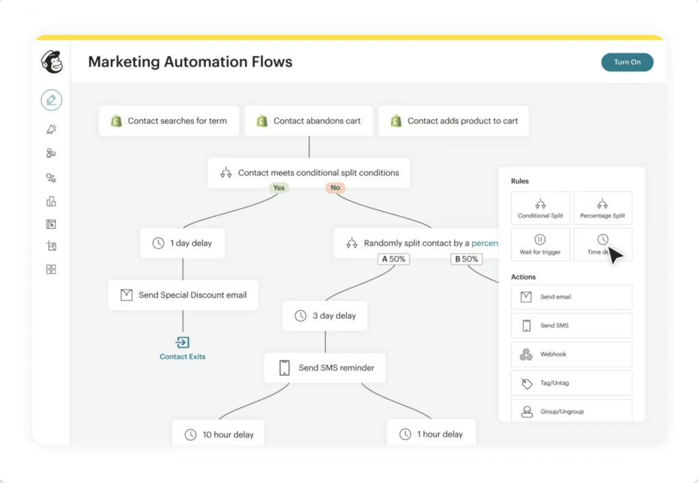Open the website search sidebar icon

click(x=51, y=224)
